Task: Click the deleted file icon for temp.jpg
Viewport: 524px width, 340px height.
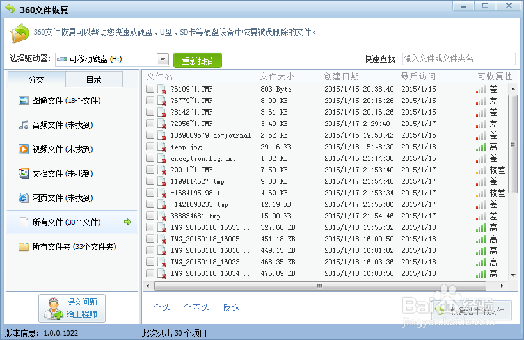Action: 162,147
